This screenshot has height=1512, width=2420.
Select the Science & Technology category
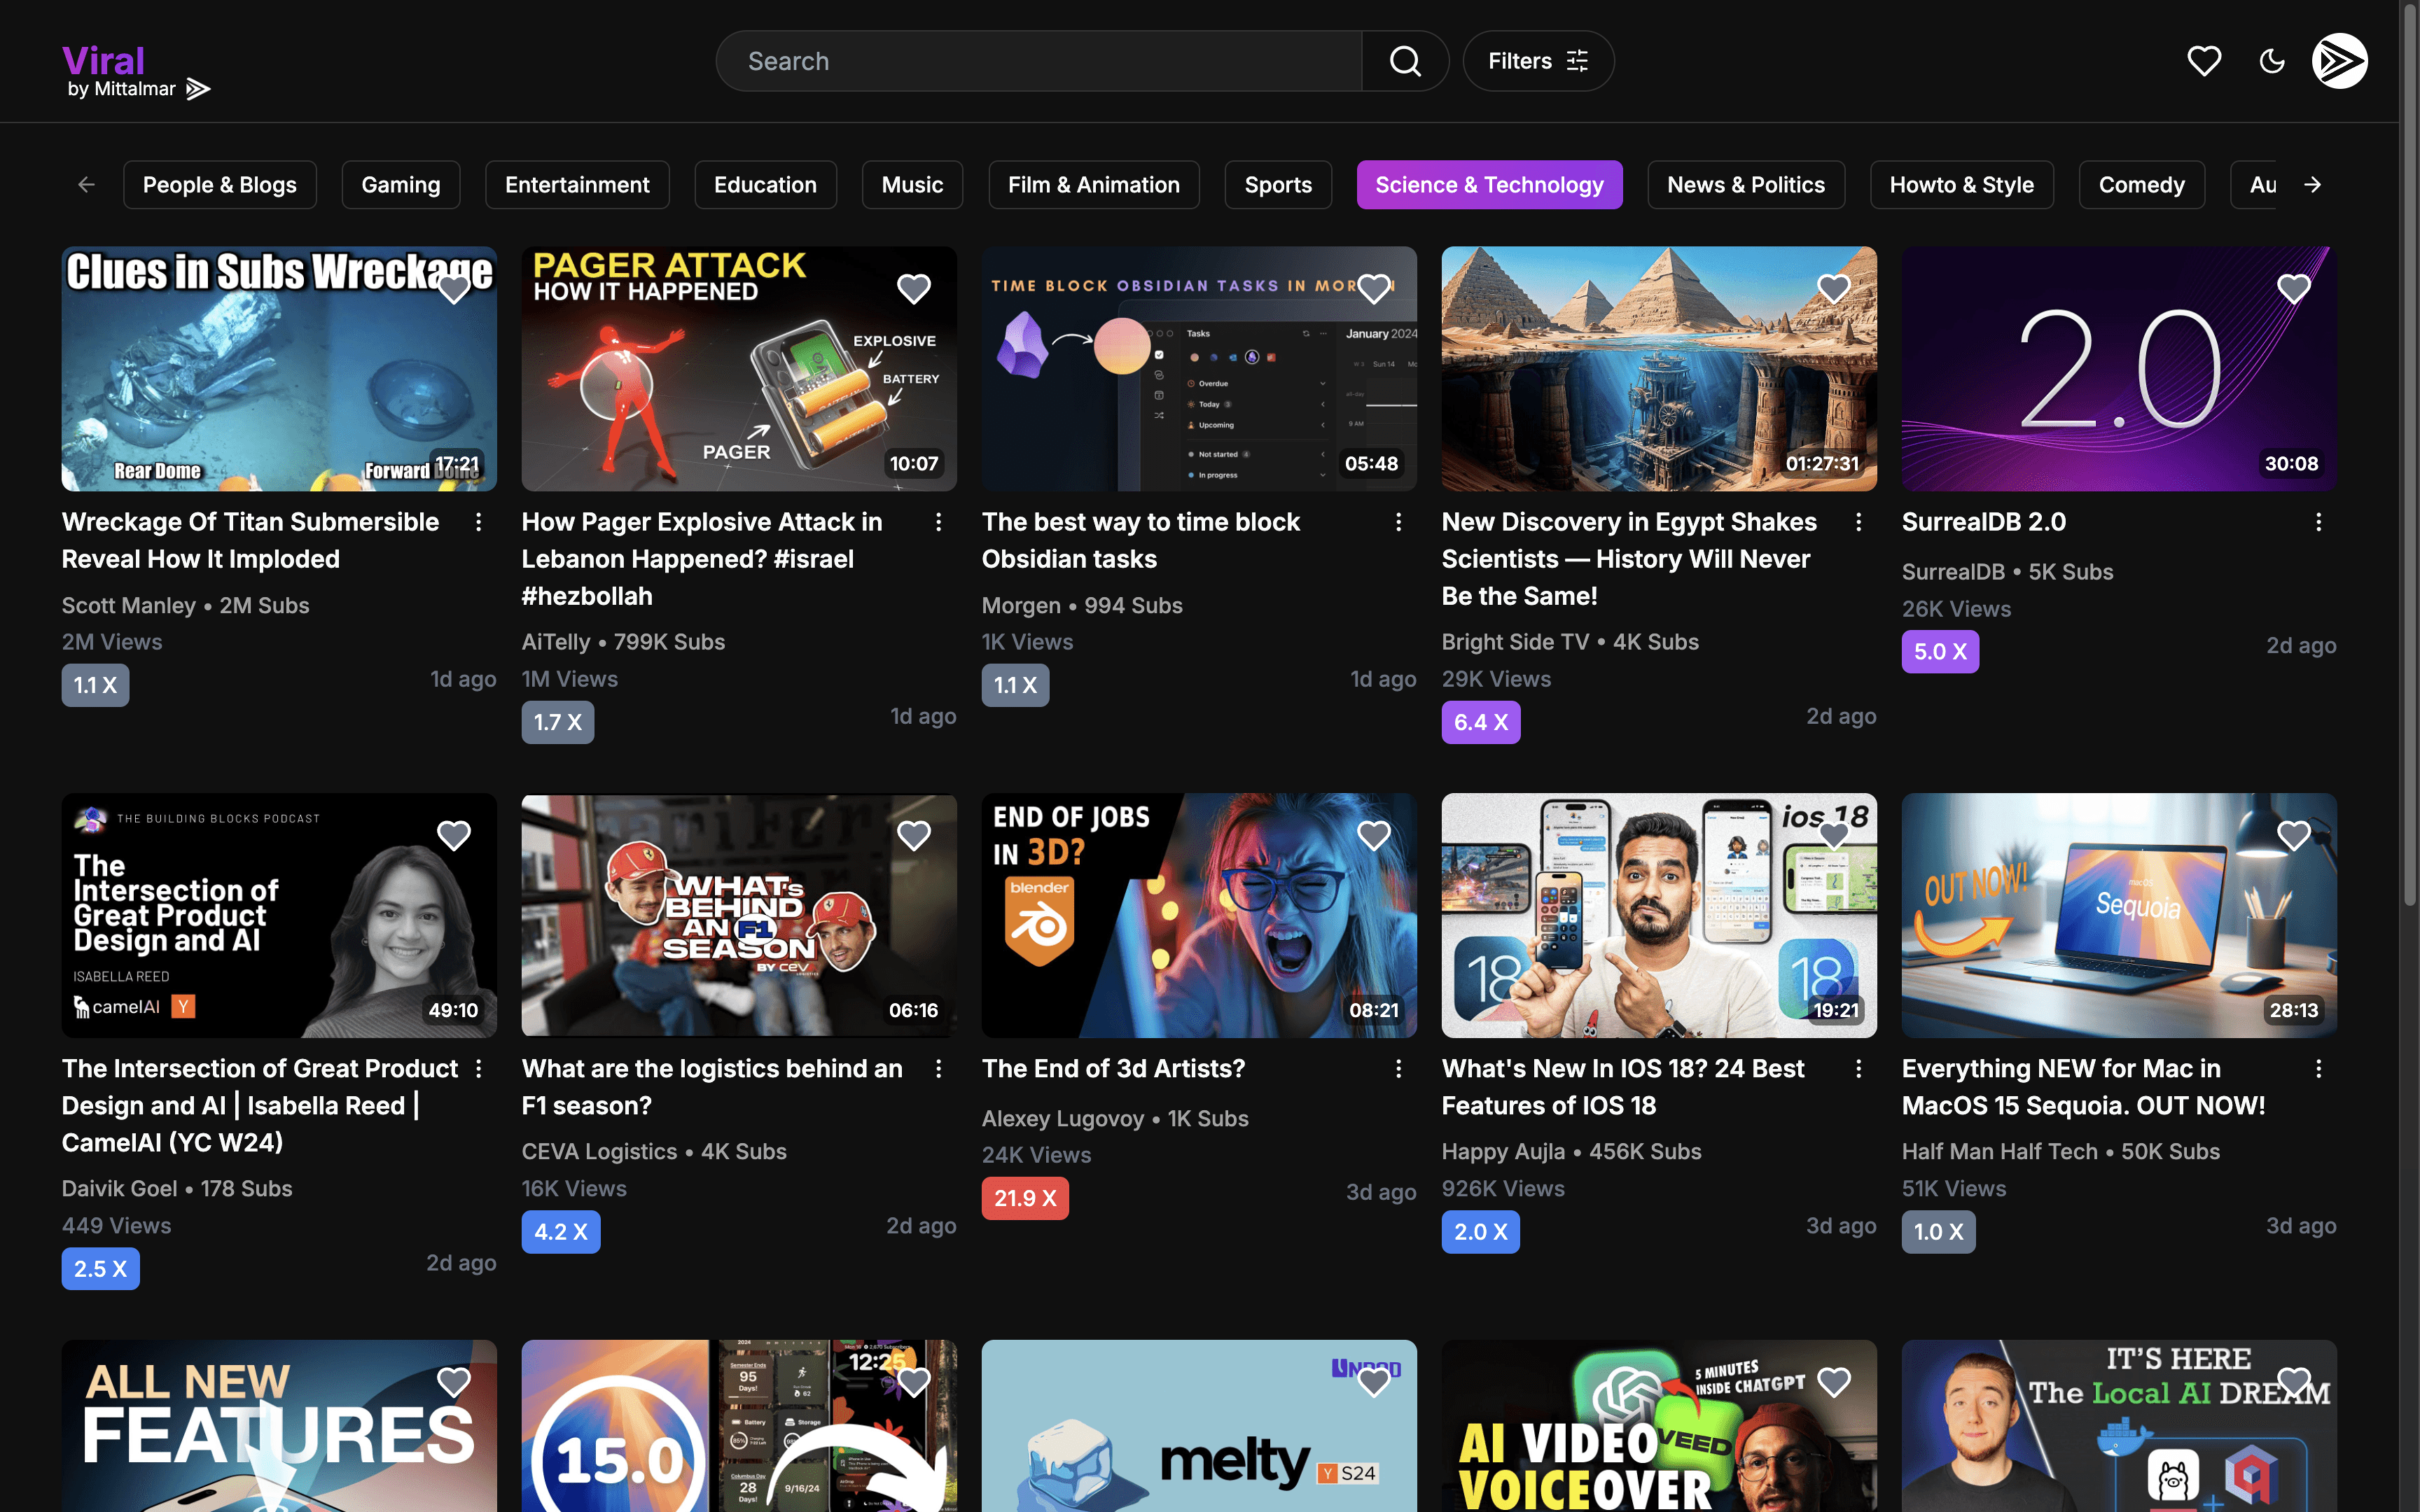pyautogui.click(x=1489, y=185)
